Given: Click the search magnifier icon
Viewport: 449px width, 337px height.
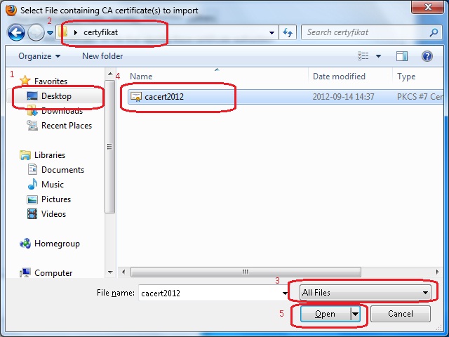Looking at the screenshot, I should (434, 32).
